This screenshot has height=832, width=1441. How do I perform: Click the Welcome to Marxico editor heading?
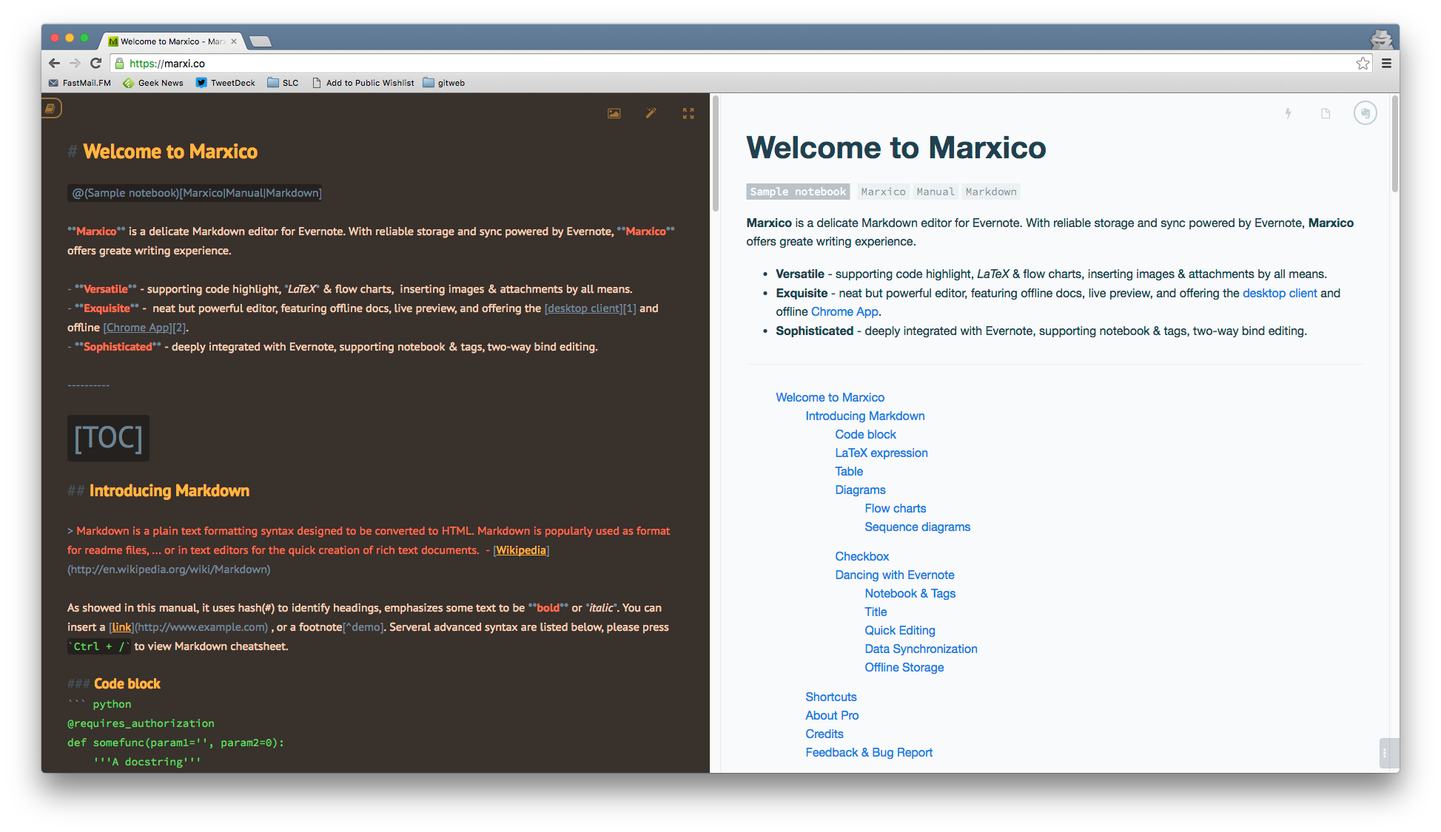pos(170,152)
